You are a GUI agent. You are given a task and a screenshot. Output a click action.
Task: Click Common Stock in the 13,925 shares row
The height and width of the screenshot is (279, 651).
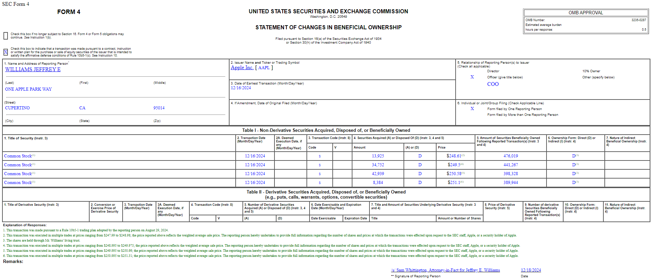(18, 156)
